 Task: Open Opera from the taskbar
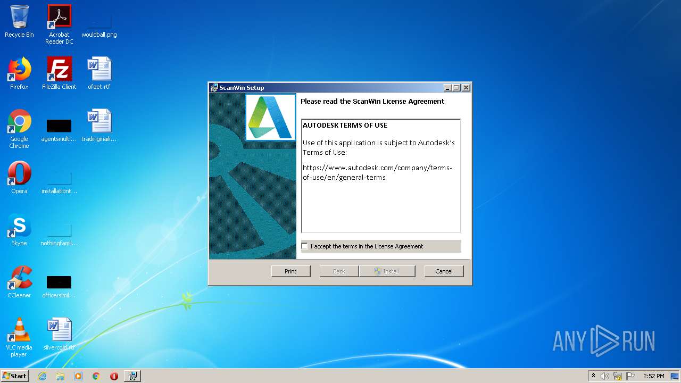114,376
